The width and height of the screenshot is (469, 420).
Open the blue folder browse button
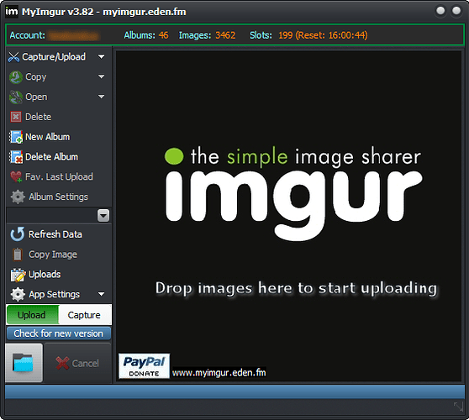tap(24, 363)
